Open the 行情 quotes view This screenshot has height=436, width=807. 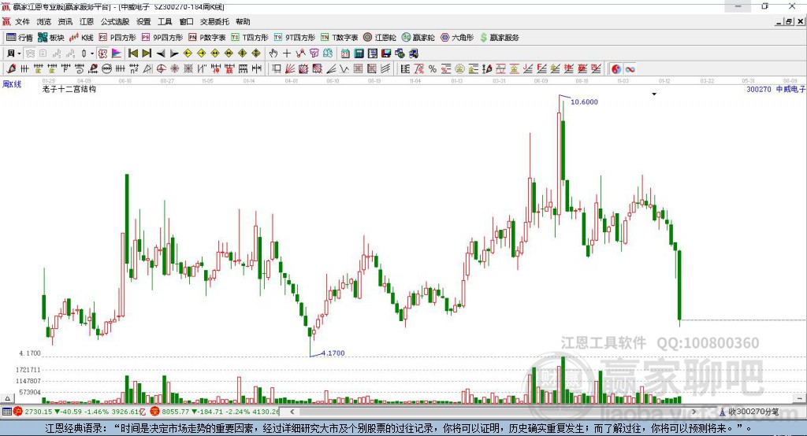20,38
